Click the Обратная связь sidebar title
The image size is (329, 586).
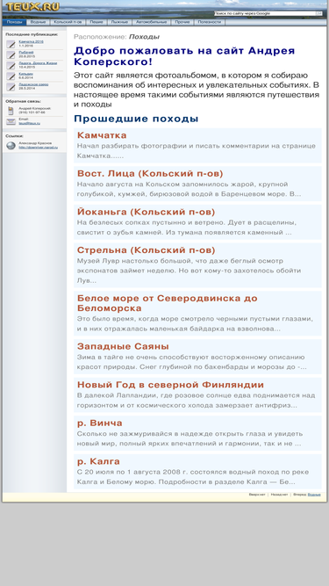(x=23, y=101)
